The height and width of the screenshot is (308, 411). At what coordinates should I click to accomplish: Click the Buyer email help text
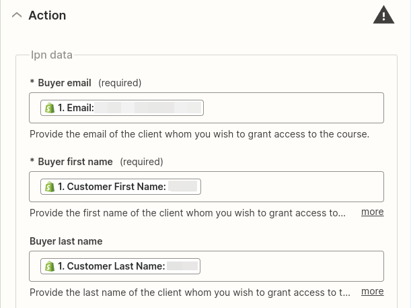point(200,134)
